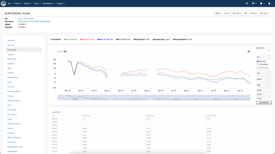Expand the Explore navbar menu

28,3
